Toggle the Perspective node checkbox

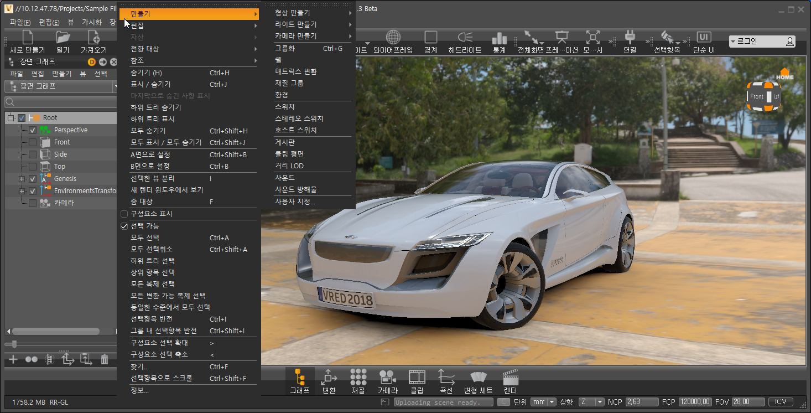point(33,130)
